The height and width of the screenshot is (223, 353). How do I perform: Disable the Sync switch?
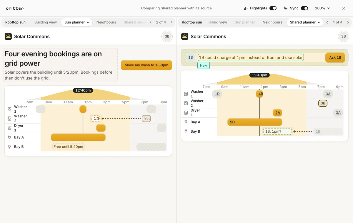click(304, 8)
